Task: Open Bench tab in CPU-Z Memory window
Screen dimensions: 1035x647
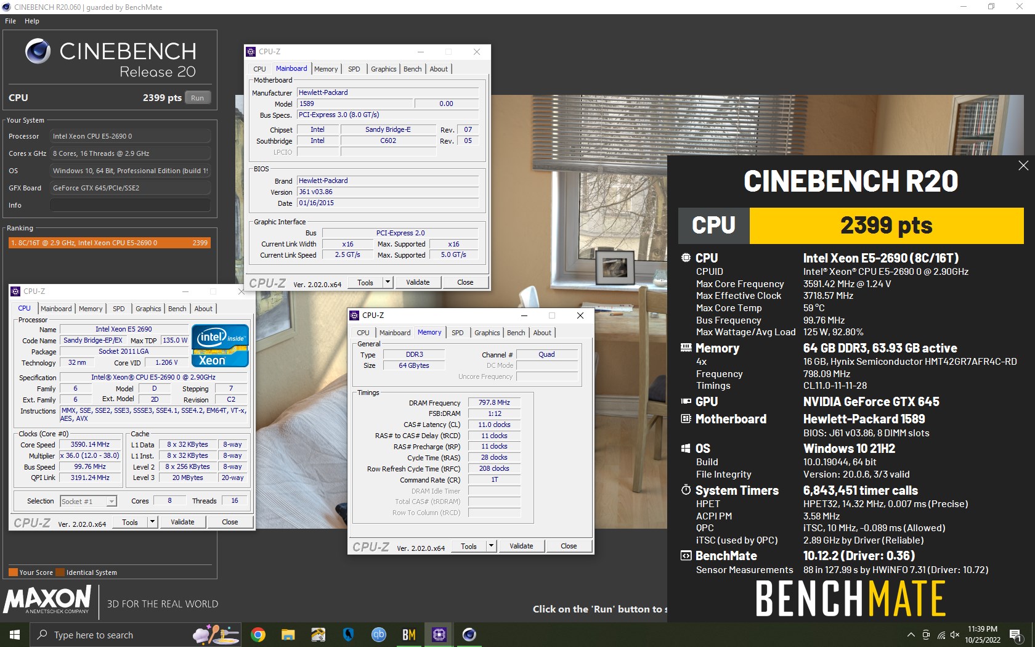Action: coord(516,333)
